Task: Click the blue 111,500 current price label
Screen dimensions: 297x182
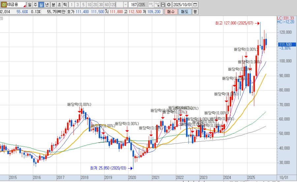Action: click(285, 44)
